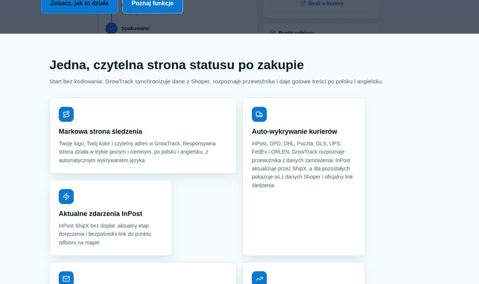Click the subtitle starting "Start bez kodowania"
Screen dimensions: 479x284
[216, 82]
